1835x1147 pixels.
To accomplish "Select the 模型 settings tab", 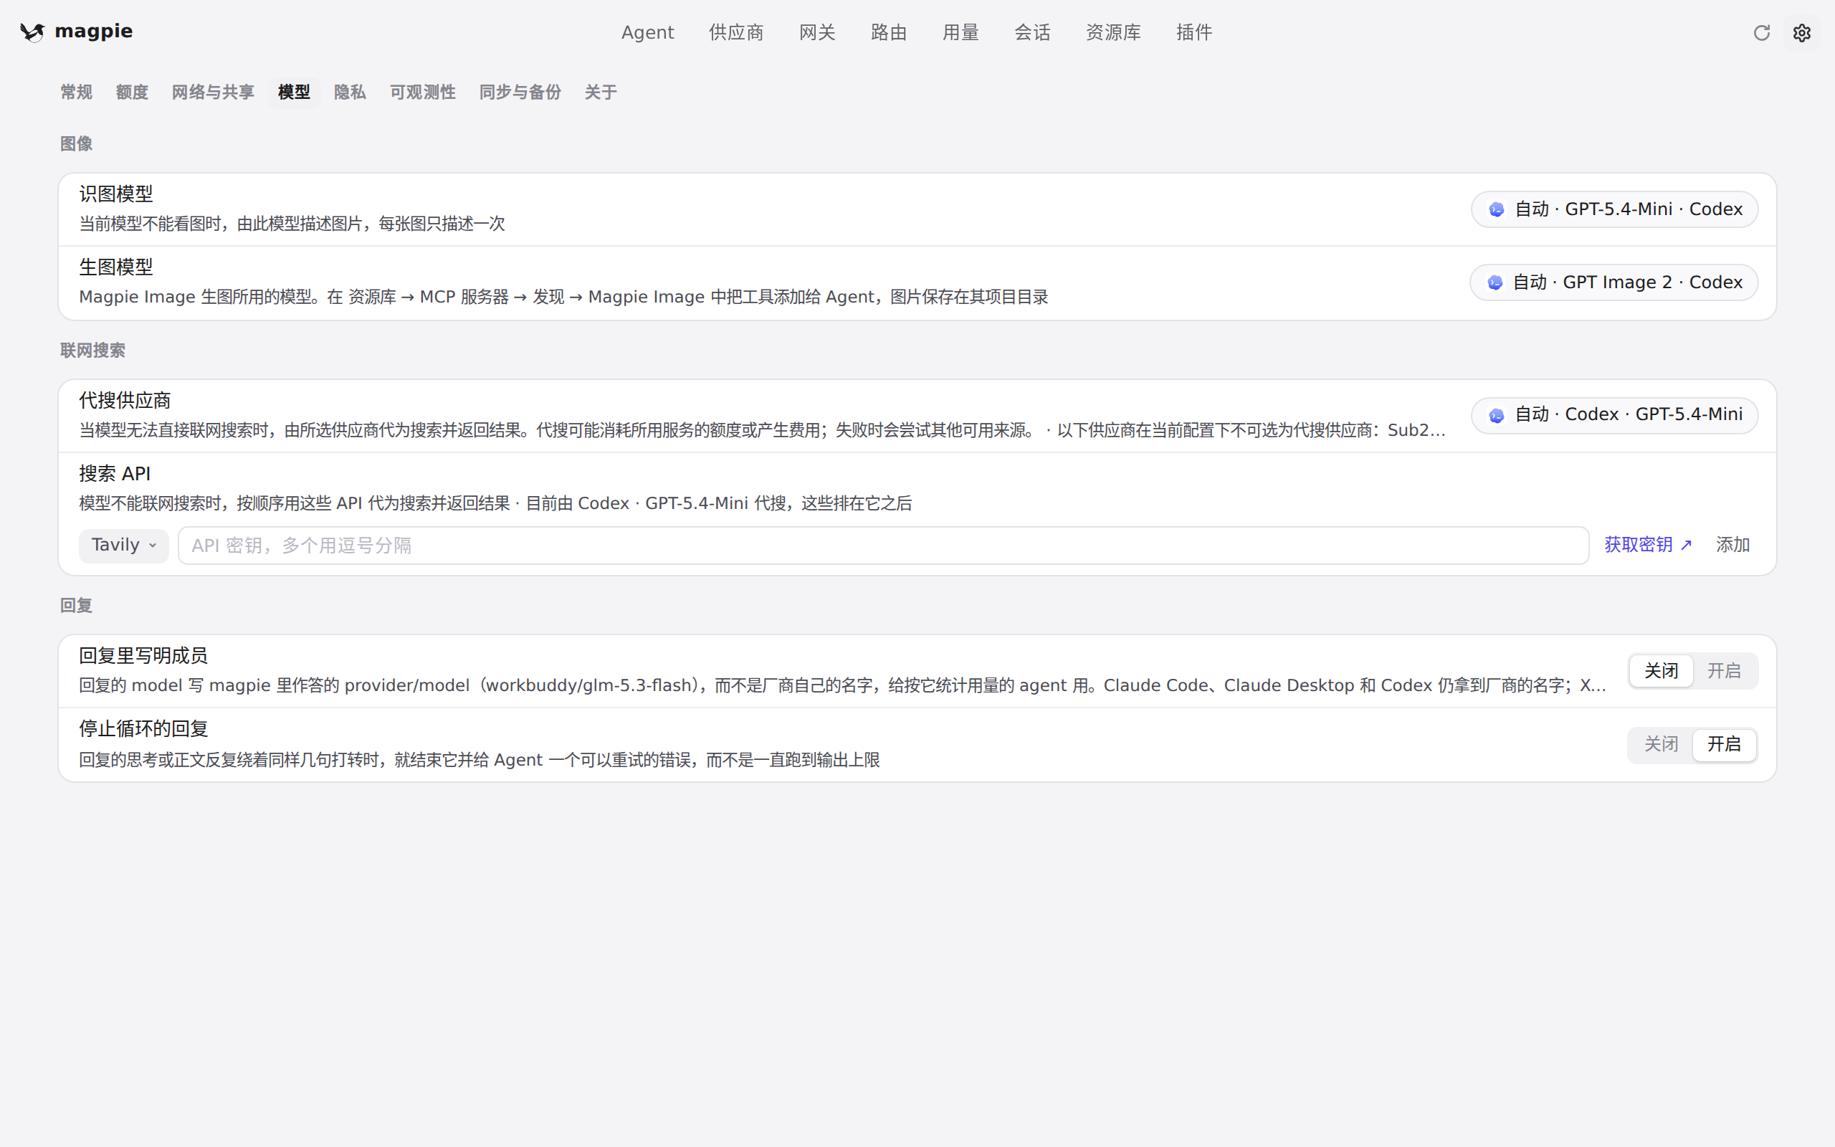I will tap(294, 92).
